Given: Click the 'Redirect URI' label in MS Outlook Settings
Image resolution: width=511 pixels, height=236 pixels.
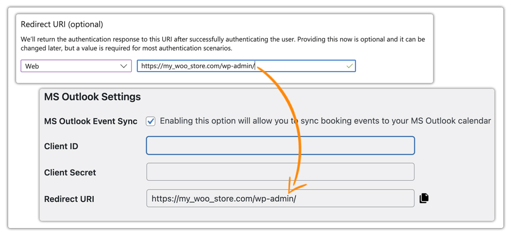Looking at the screenshot, I should tap(69, 199).
